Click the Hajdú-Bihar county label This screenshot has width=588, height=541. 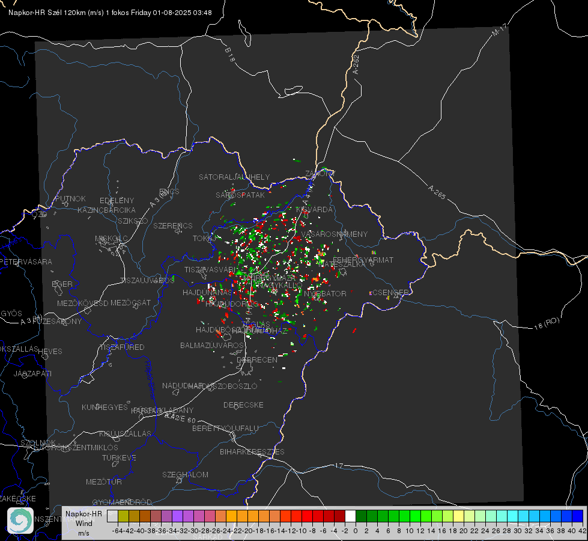point(150,380)
